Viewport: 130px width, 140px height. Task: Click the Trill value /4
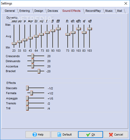[x=49, y=109]
